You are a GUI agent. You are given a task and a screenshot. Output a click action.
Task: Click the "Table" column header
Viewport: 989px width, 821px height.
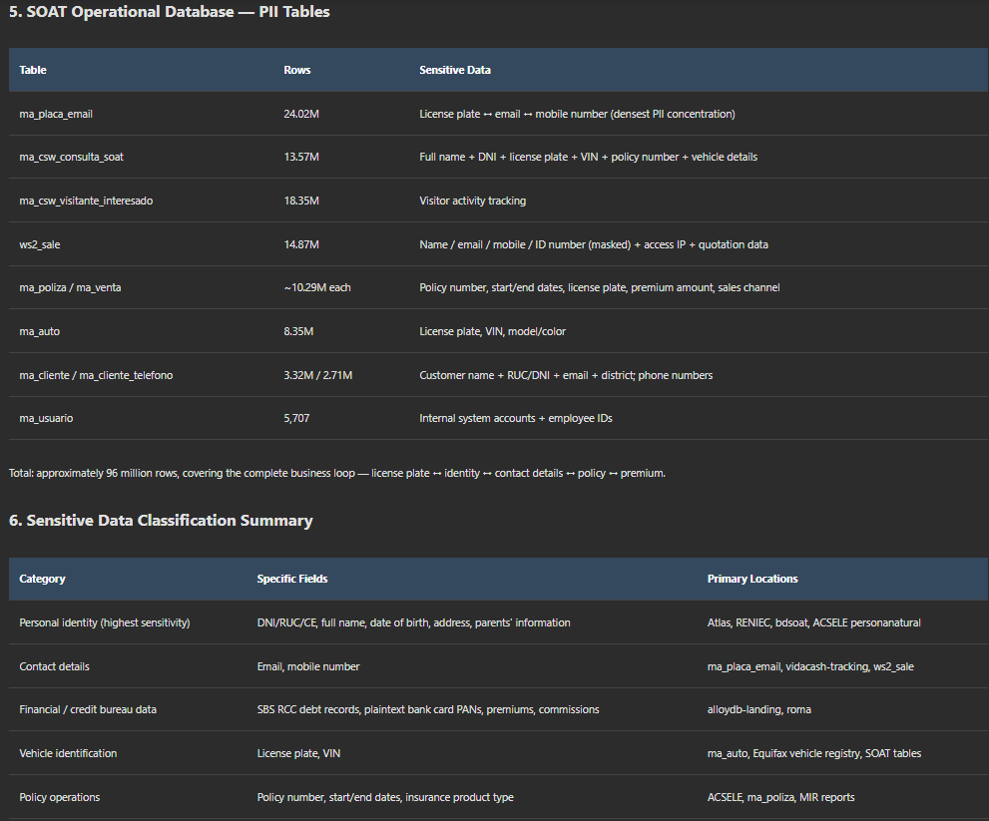(x=33, y=70)
